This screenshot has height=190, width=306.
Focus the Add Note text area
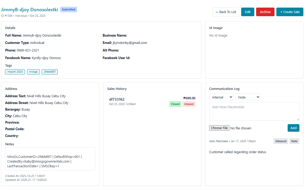[x=254, y=111]
